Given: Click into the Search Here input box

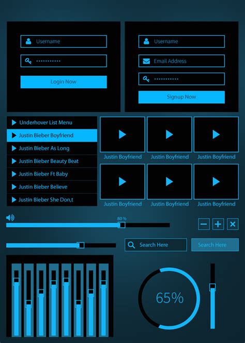Looking at the screenshot, I should [156, 245].
